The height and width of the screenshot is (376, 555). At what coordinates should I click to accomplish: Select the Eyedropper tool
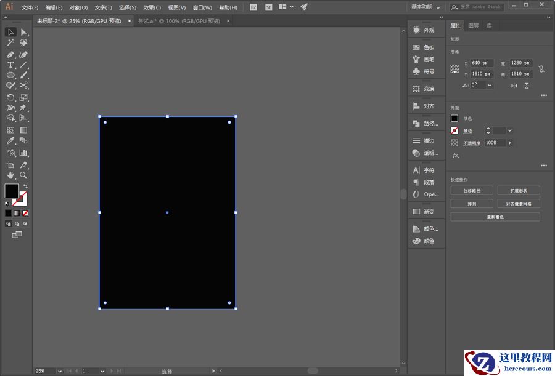(x=10, y=141)
